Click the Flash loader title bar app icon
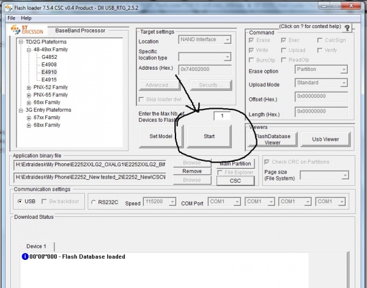This screenshot has width=367, height=288. tap(9, 7)
